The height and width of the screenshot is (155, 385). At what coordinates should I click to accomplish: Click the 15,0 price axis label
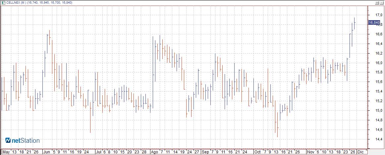[379, 110]
